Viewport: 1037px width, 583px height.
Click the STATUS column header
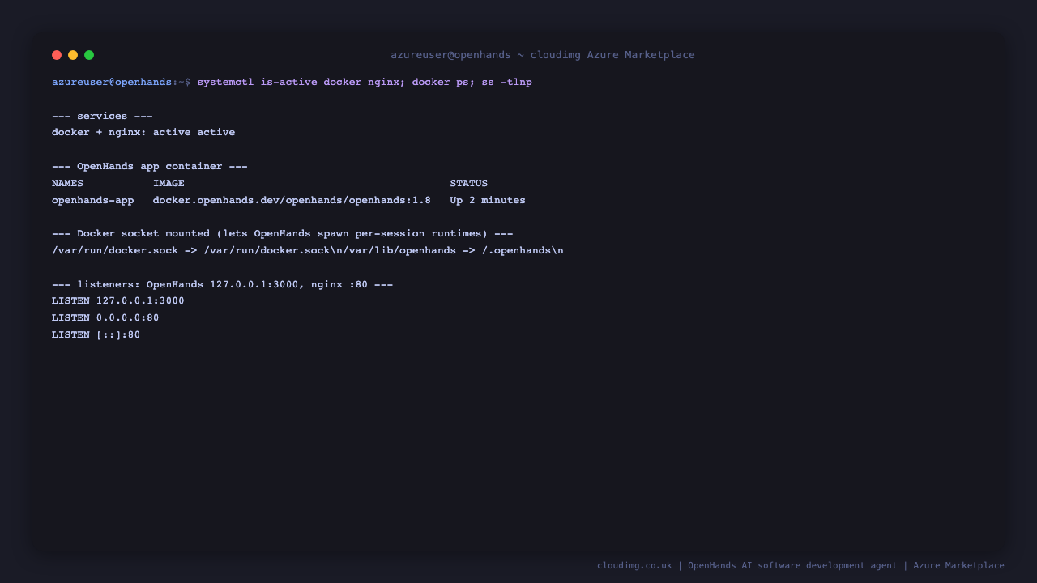point(469,183)
